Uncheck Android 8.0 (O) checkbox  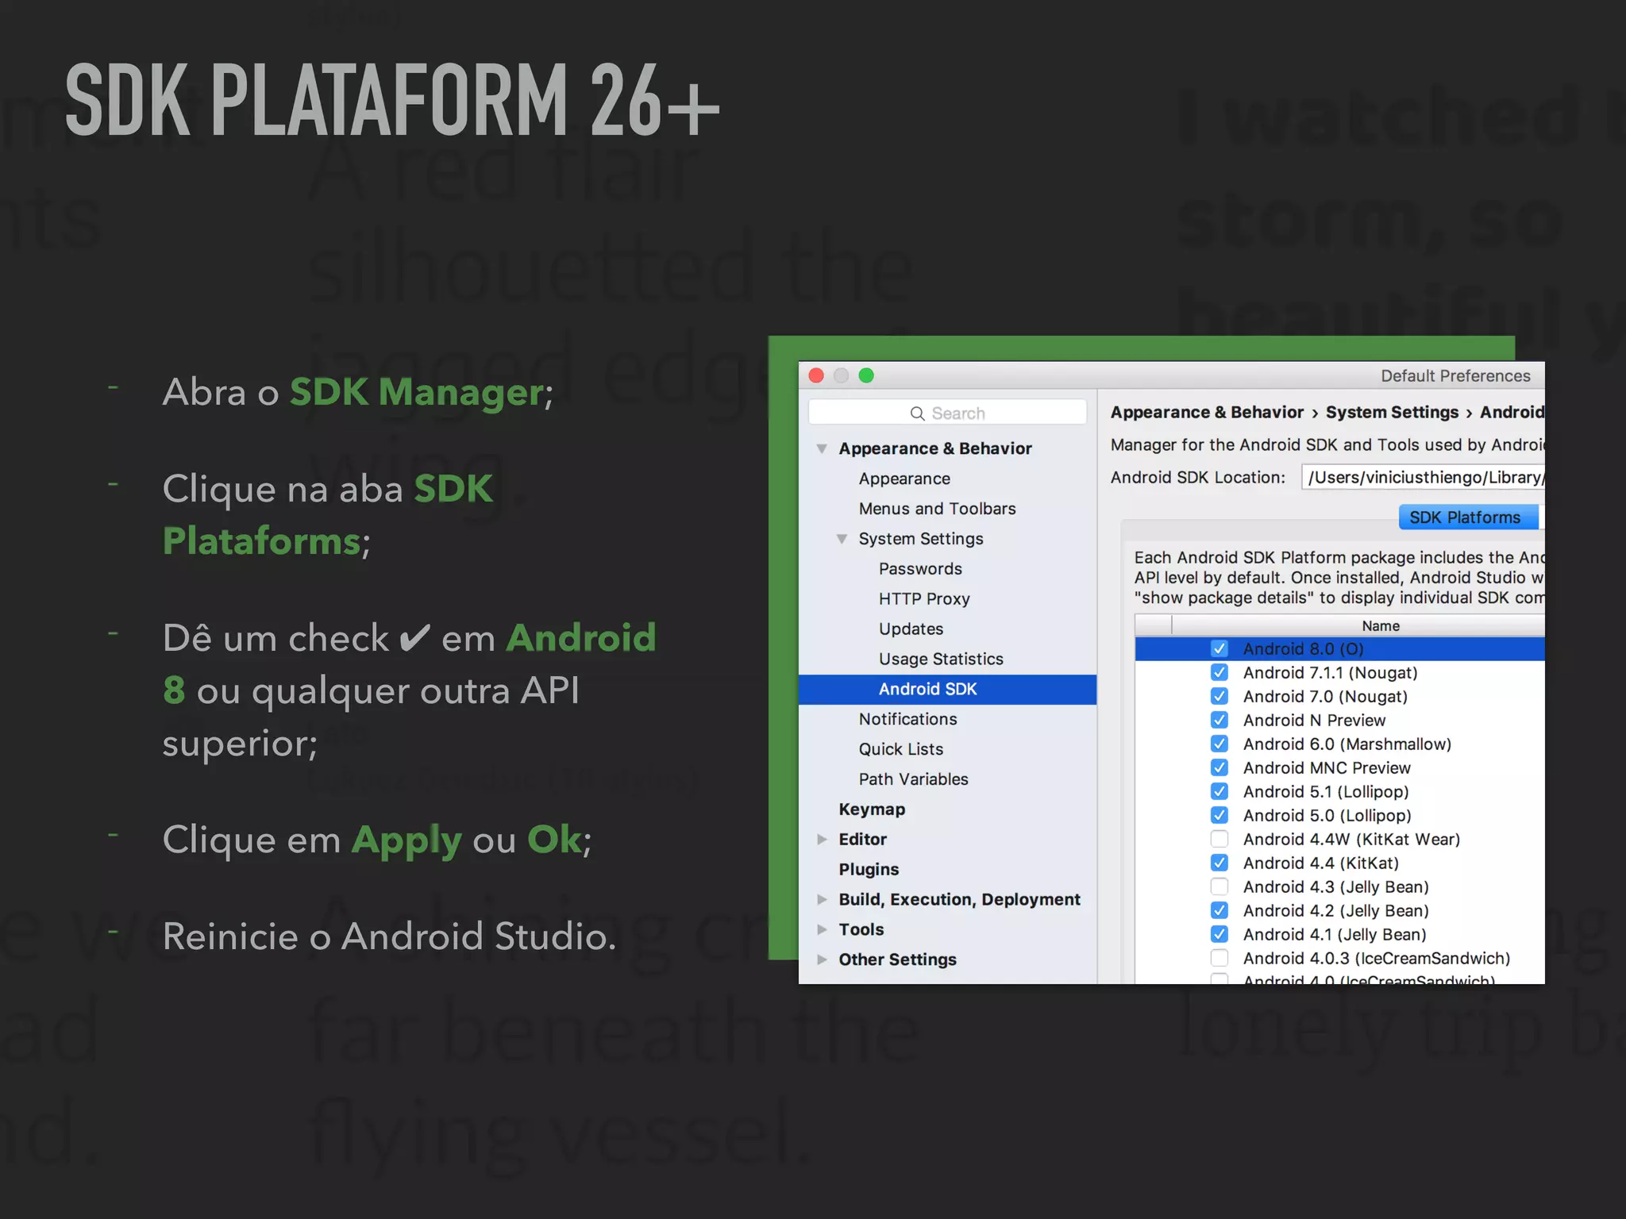(1219, 649)
